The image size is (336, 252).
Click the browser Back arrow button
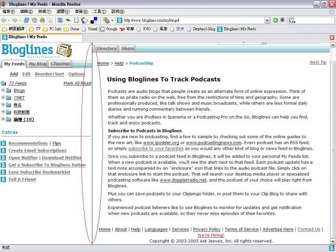(x=5, y=20)
